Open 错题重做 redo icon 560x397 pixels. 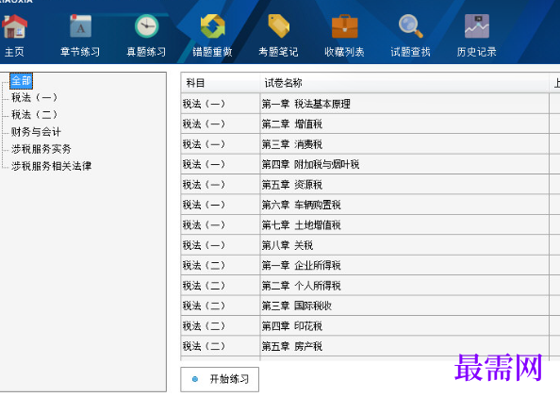(212, 26)
